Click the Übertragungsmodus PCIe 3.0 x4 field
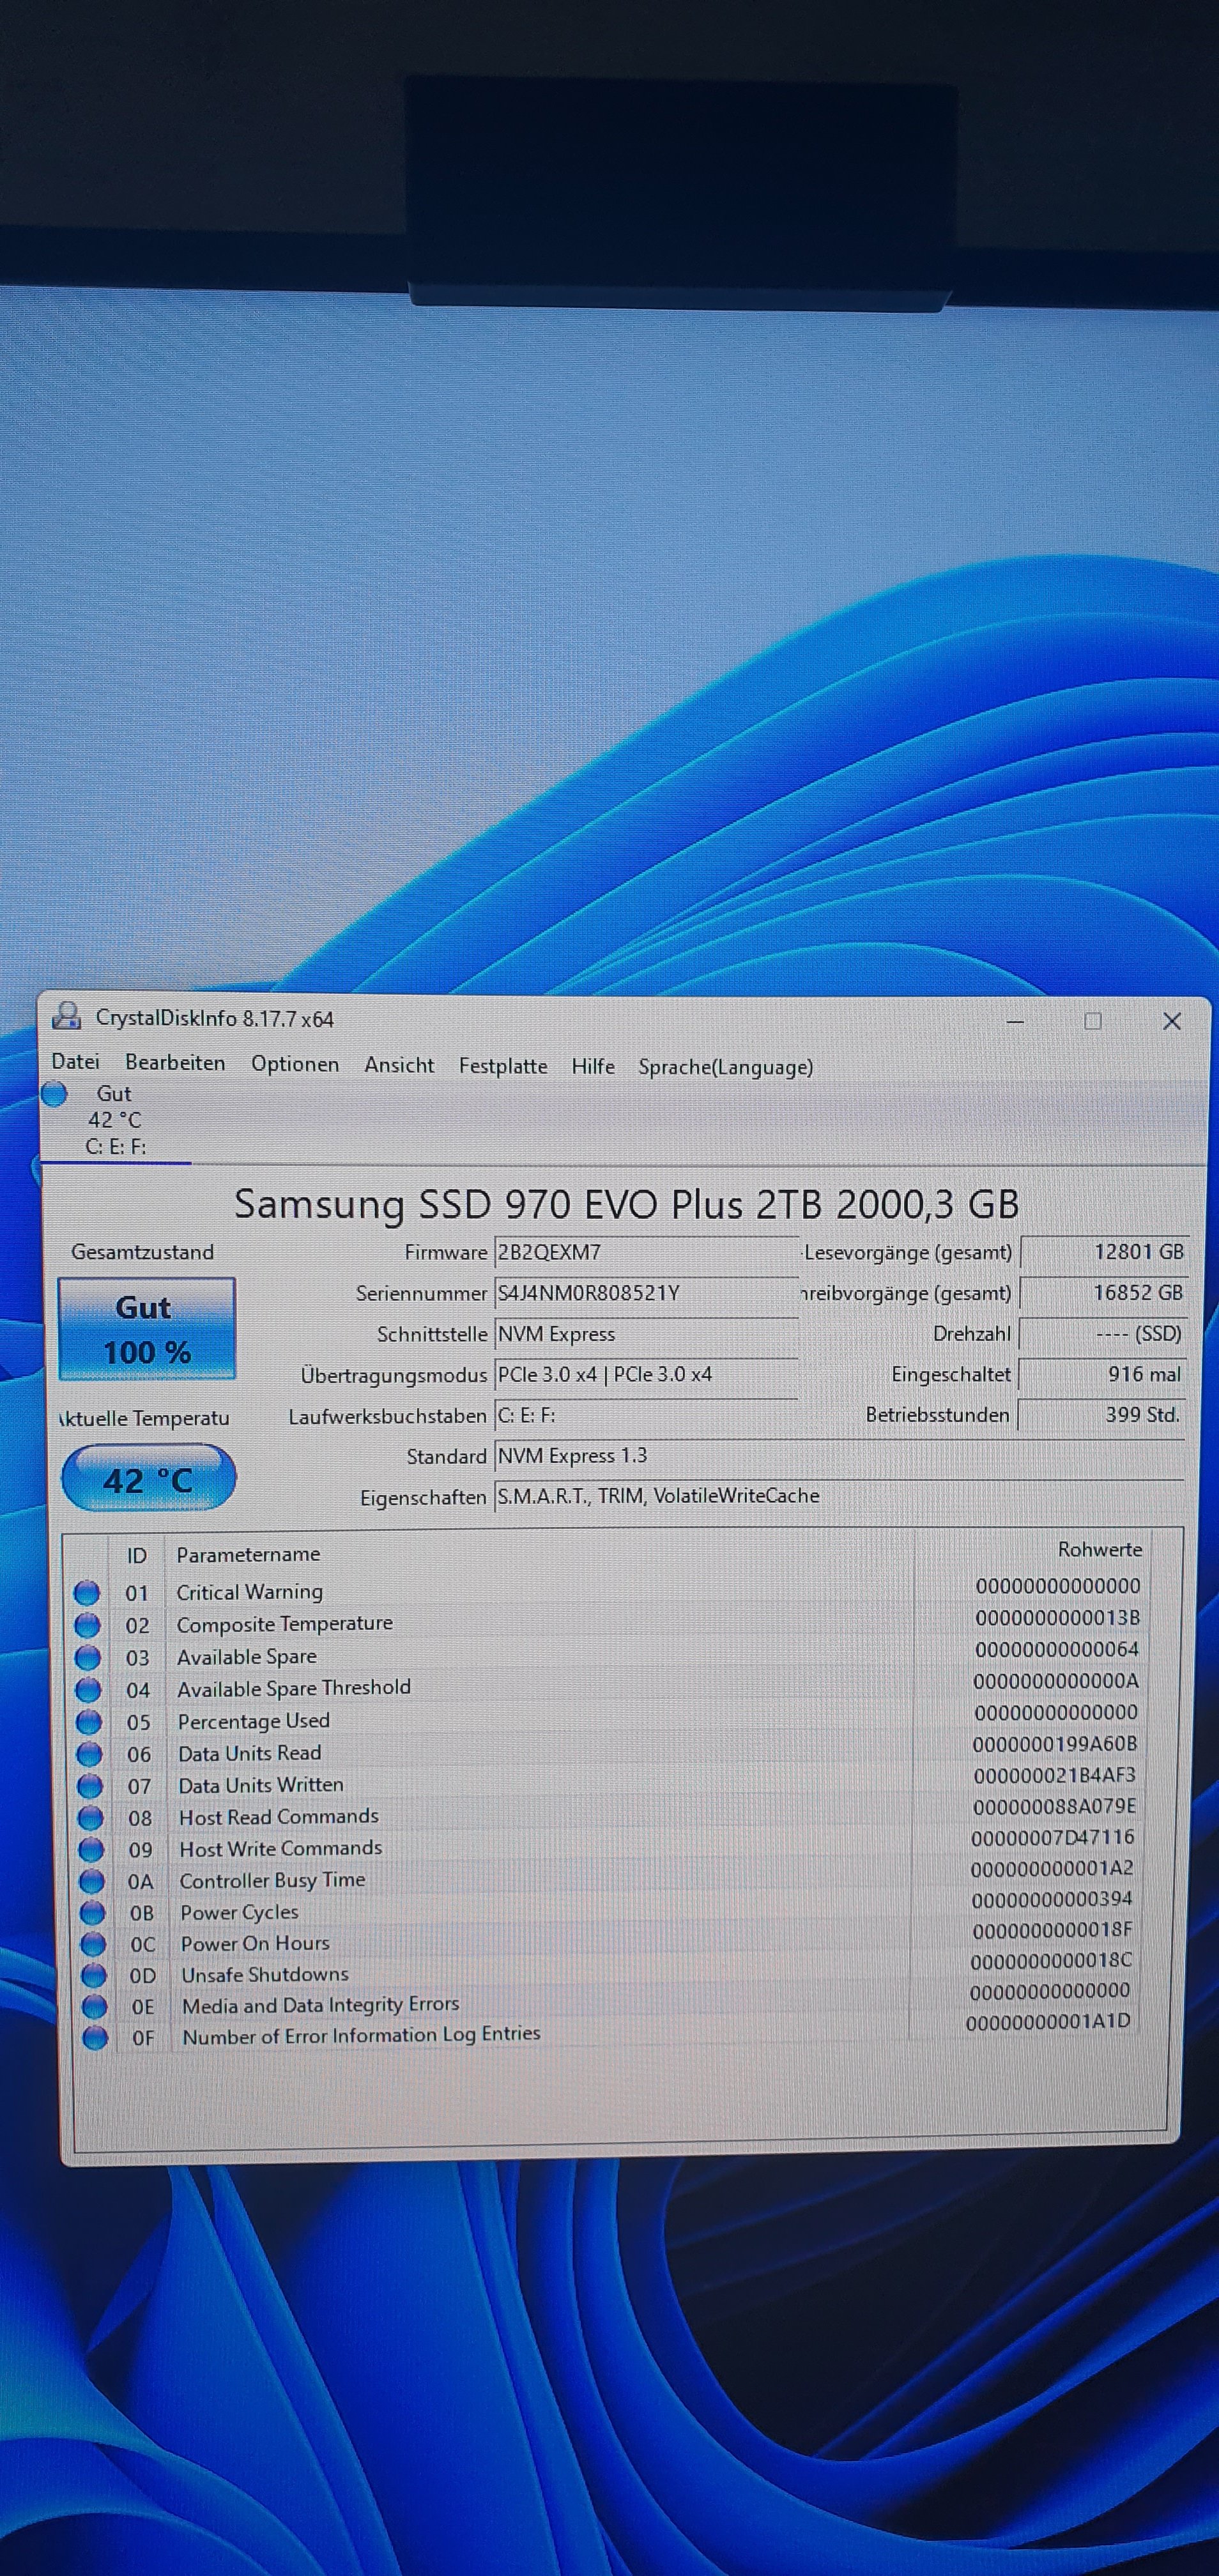This screenshot has width=1219, height=2576. (646, 1374)
